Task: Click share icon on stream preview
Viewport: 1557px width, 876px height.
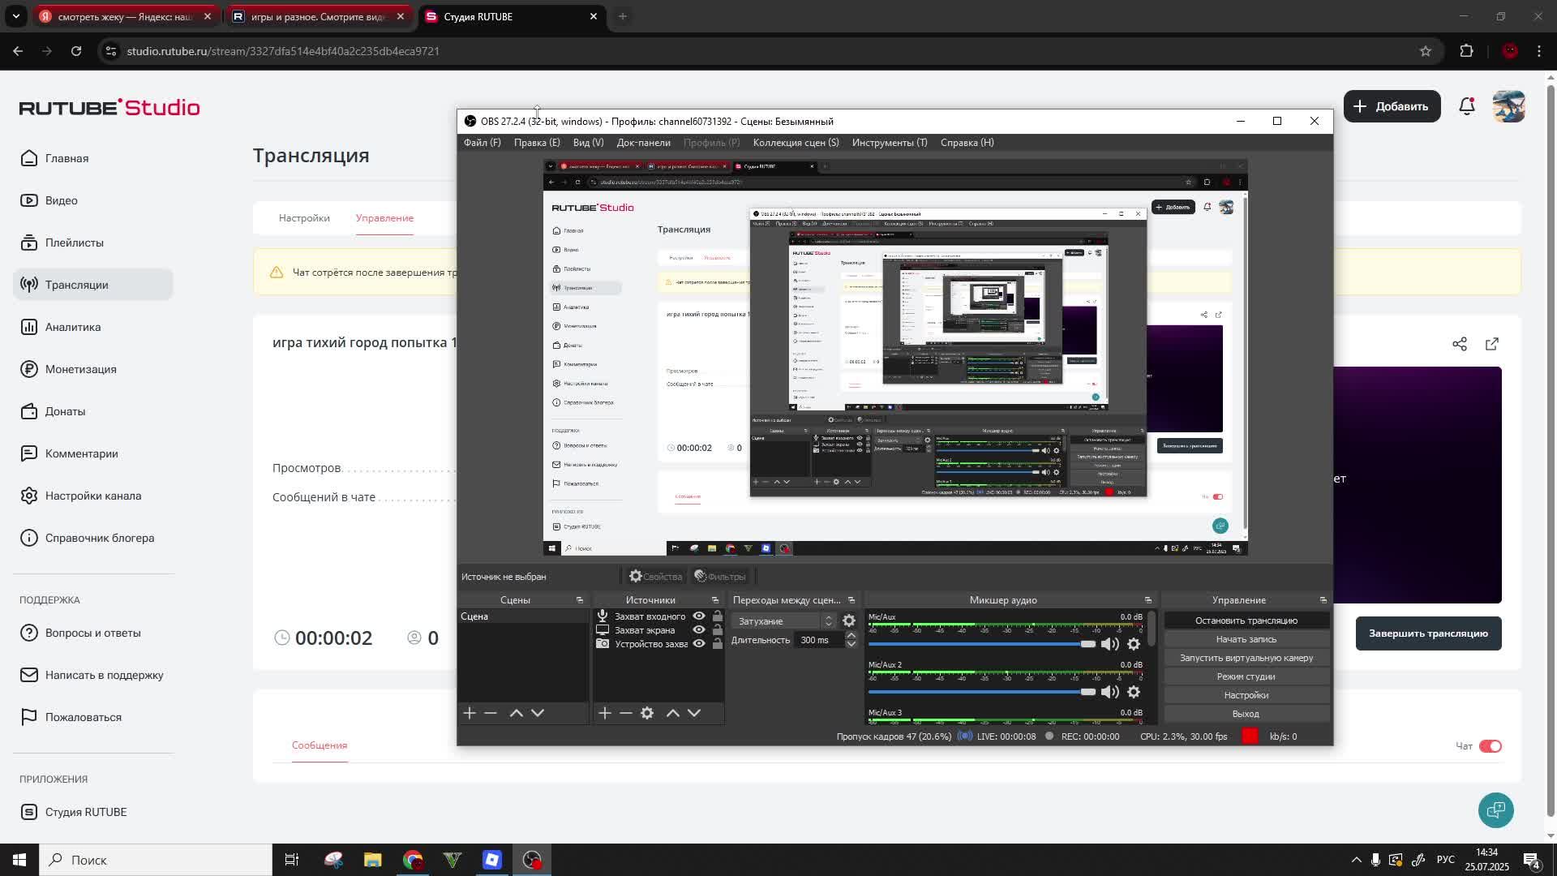Action: tap(1460, 345)
